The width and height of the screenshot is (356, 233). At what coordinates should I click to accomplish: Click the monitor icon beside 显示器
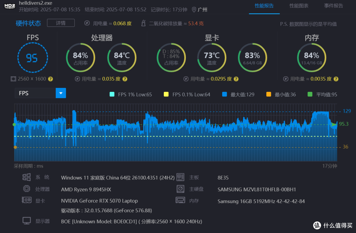coord(27,221)
